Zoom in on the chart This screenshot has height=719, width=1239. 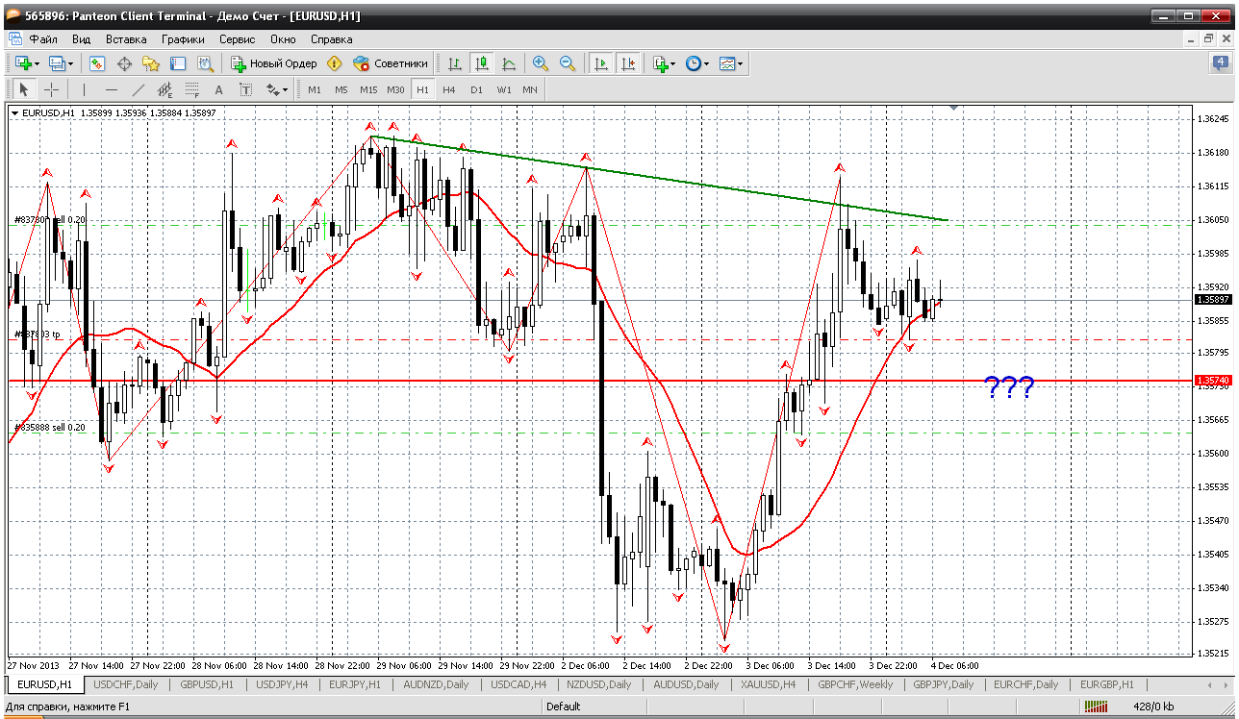pos(541,63)
